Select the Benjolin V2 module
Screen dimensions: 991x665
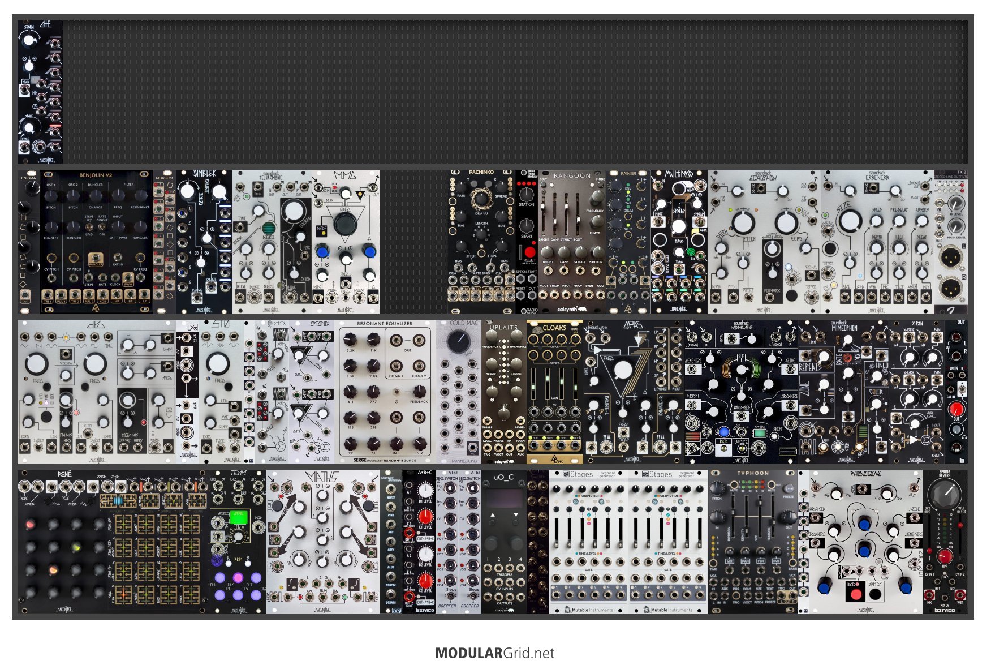click(96, 242)
